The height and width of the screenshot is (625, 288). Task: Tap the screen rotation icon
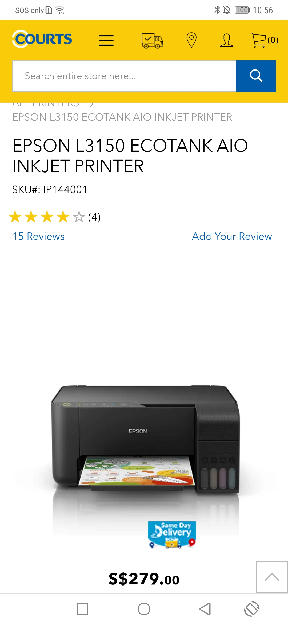point(252,609)
